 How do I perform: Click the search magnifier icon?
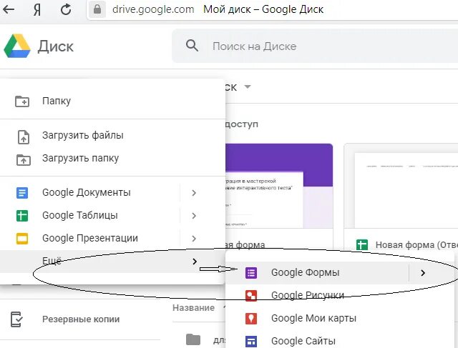pos(192,46)
